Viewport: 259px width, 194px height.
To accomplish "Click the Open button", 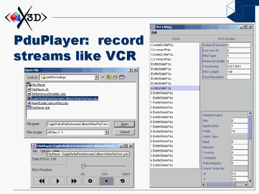I will click(124, 124).
